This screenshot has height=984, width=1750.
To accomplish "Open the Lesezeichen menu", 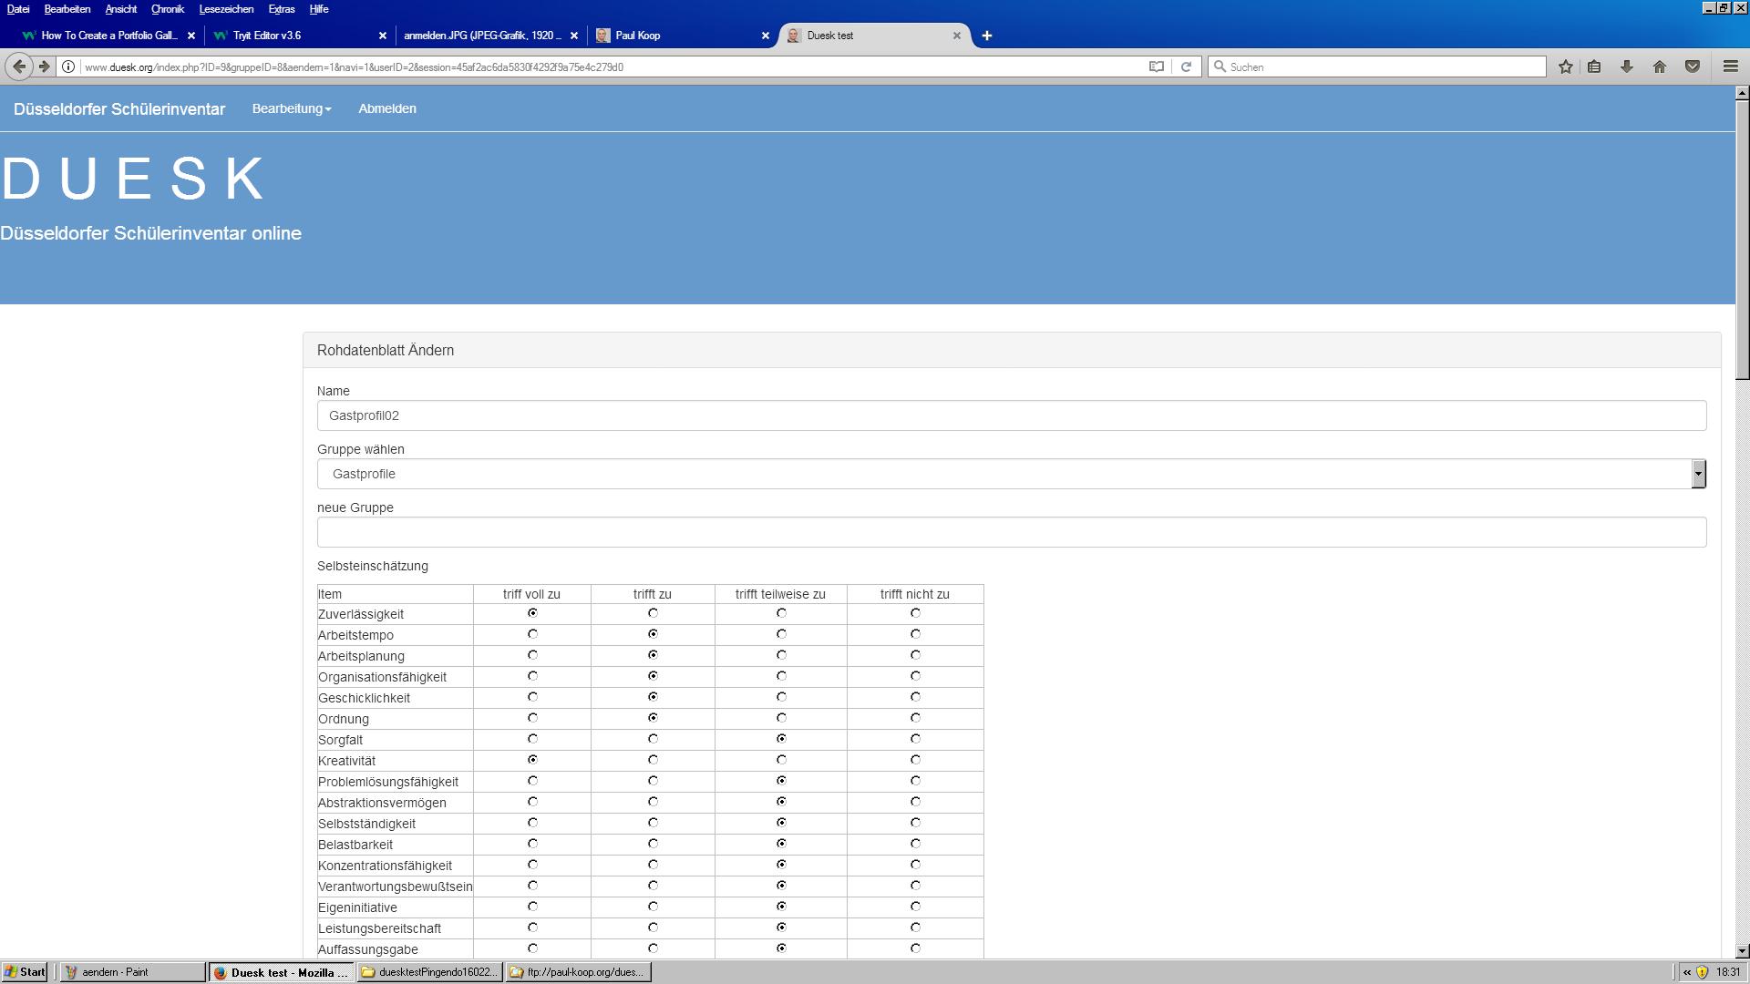I will tap(226, 9).
